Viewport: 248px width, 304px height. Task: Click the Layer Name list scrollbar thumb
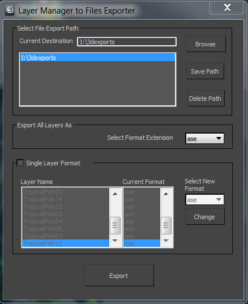coord(115,225)
